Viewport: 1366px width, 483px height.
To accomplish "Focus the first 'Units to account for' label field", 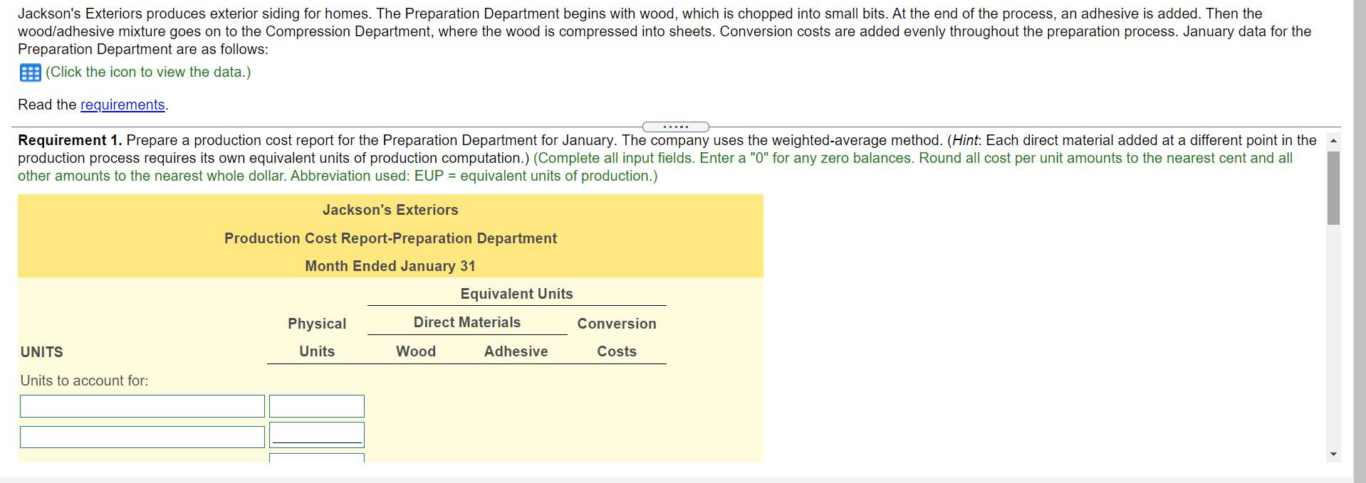I will pos(142,406).
